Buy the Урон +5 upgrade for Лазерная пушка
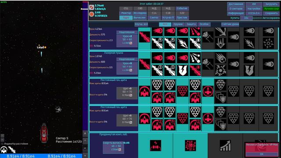 click(127, 68)
